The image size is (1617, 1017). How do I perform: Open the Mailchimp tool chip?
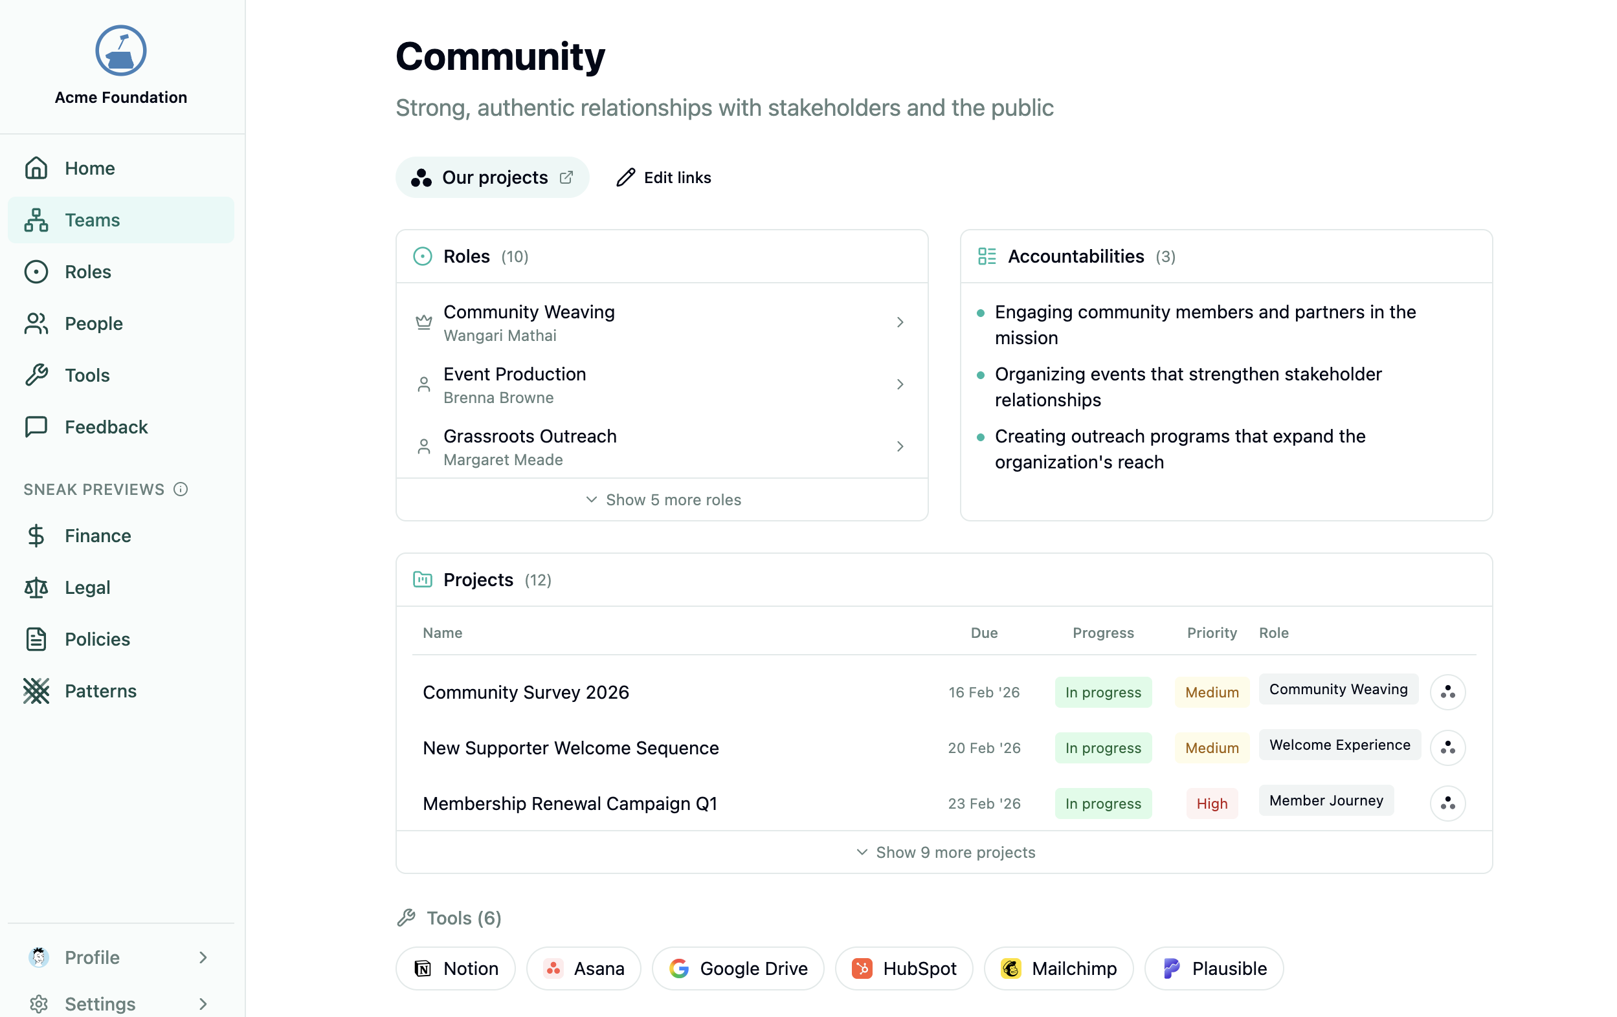click(x=1058, y=968)
